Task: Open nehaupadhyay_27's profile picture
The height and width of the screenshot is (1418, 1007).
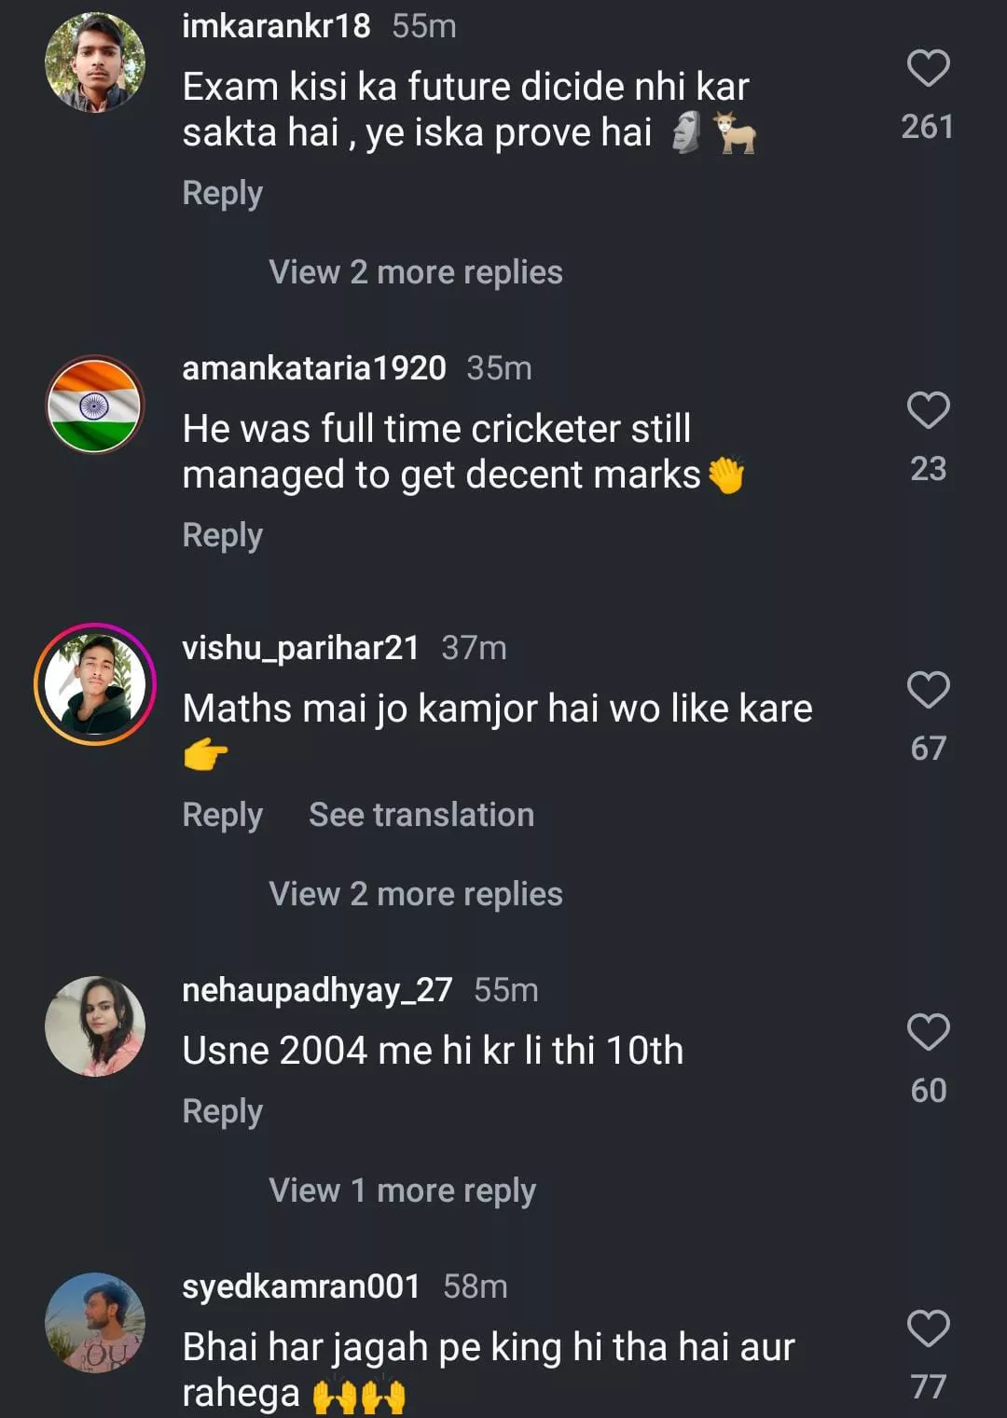Action: 95,1026
